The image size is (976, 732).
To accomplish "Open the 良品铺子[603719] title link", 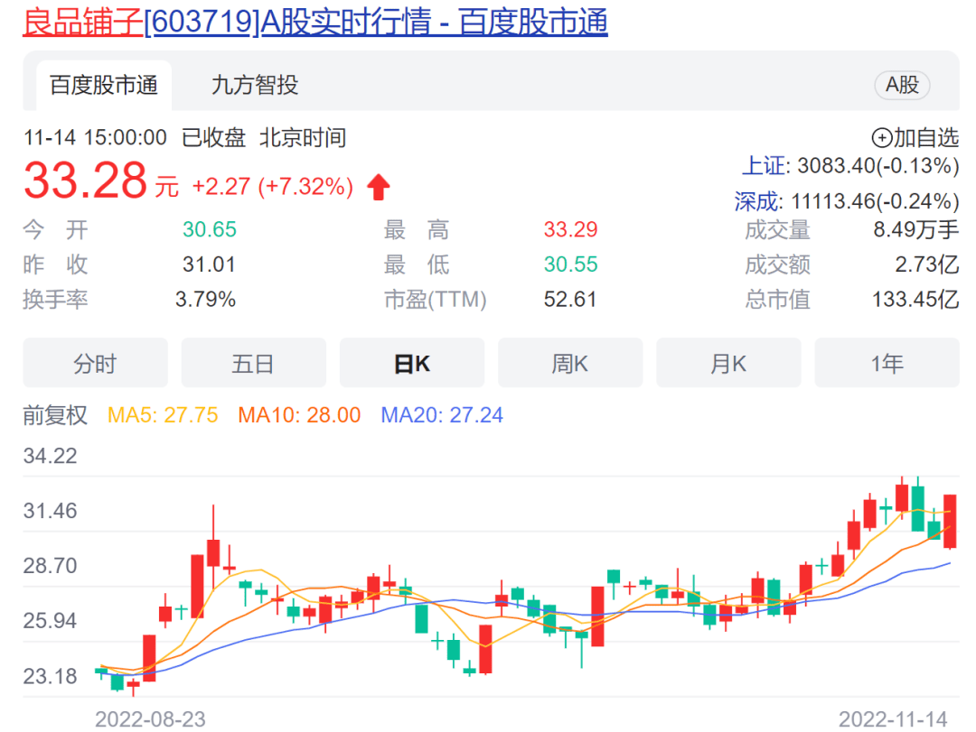I will pyautogui.click(x=315, y=23).
